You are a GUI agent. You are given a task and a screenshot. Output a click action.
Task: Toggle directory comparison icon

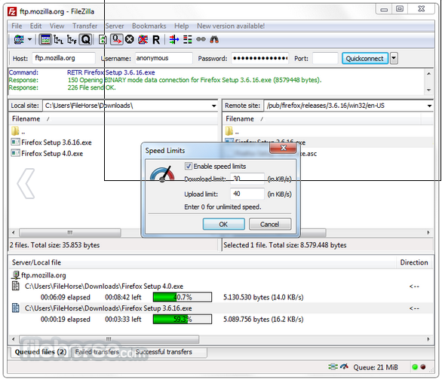click(x=188, y=40)
